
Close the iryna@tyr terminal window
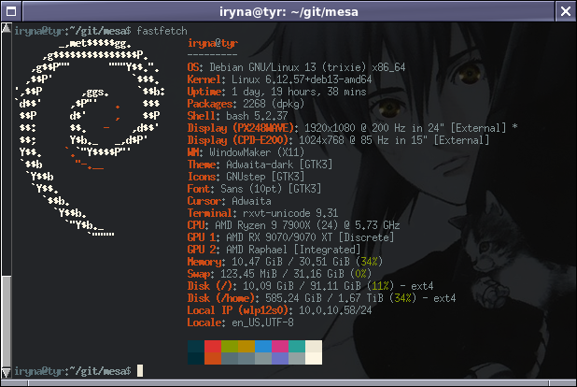[565, 11]
